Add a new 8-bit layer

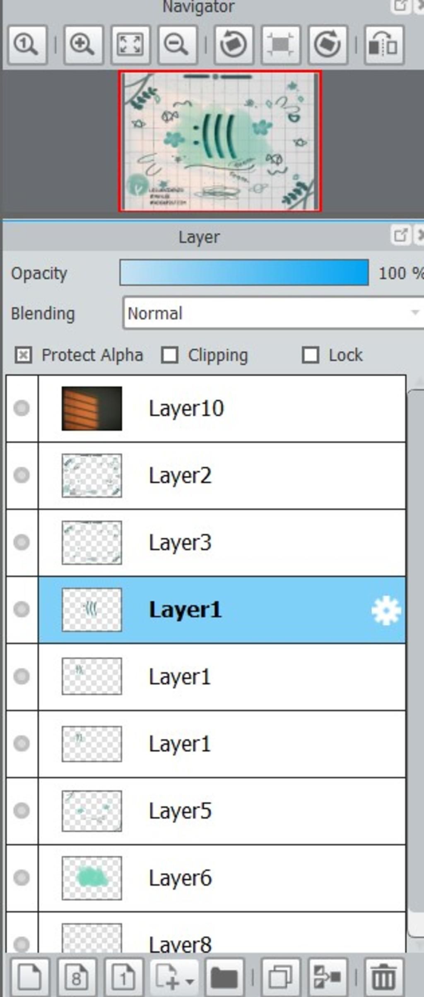(x=77, y=978)
